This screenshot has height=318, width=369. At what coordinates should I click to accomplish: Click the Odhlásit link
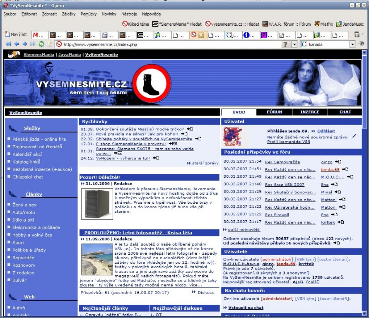click(326, 131)
